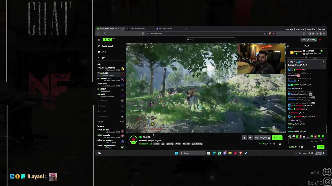Click the emoji icon in the chat box

pyautogui.click(x=321, y=141)
